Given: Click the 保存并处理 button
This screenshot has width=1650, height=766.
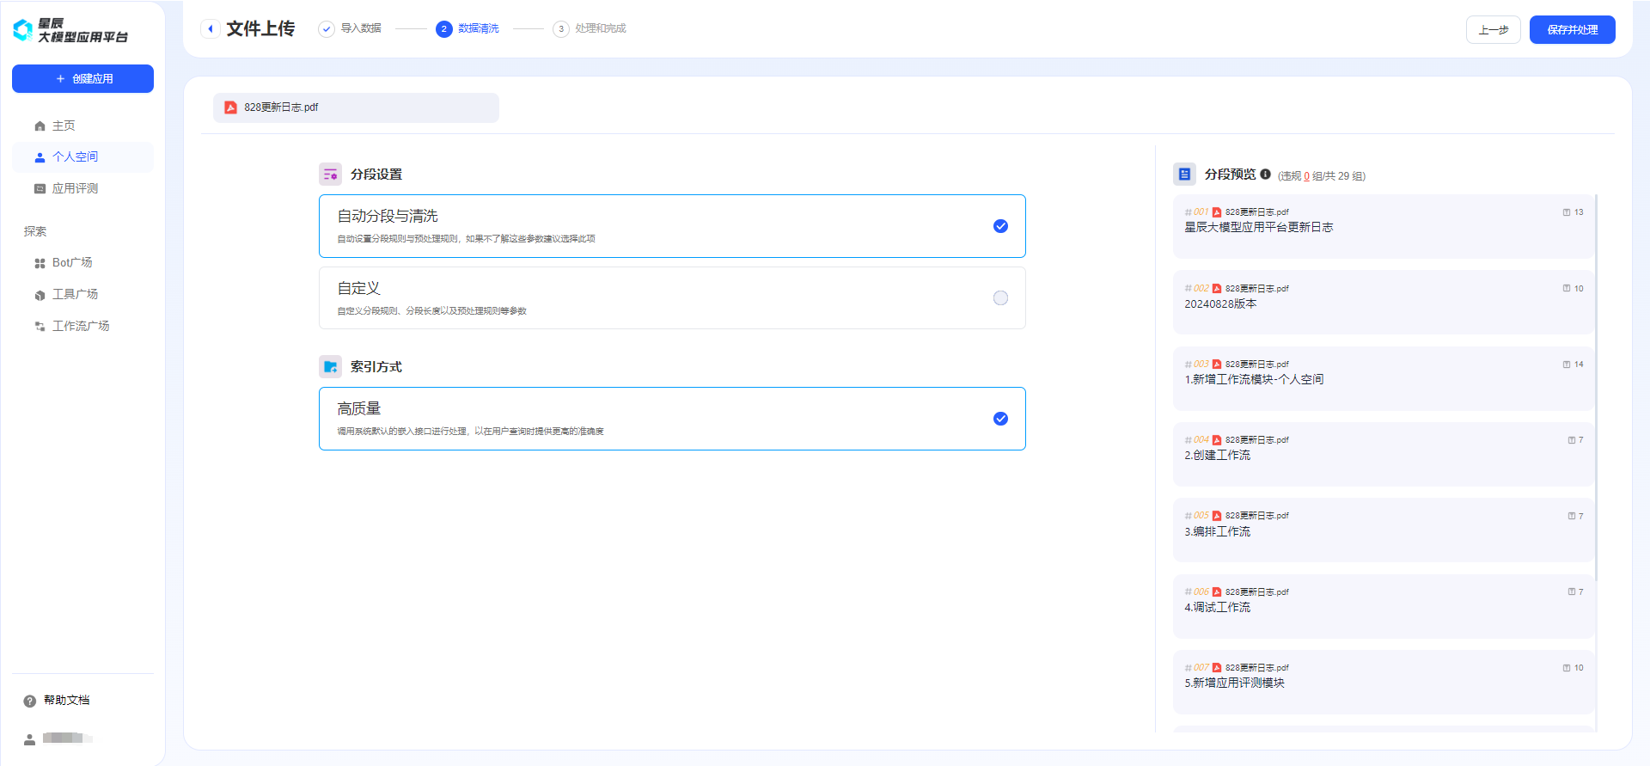Looking at the screenshot, I should (1572, 30).
